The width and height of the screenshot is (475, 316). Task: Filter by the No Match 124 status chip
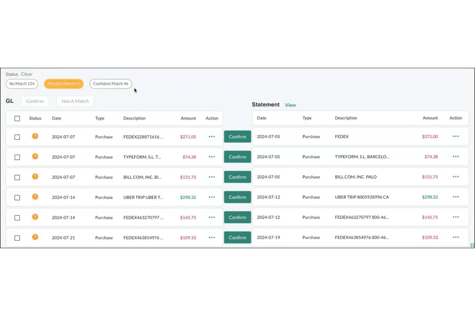tap(22, 84)
